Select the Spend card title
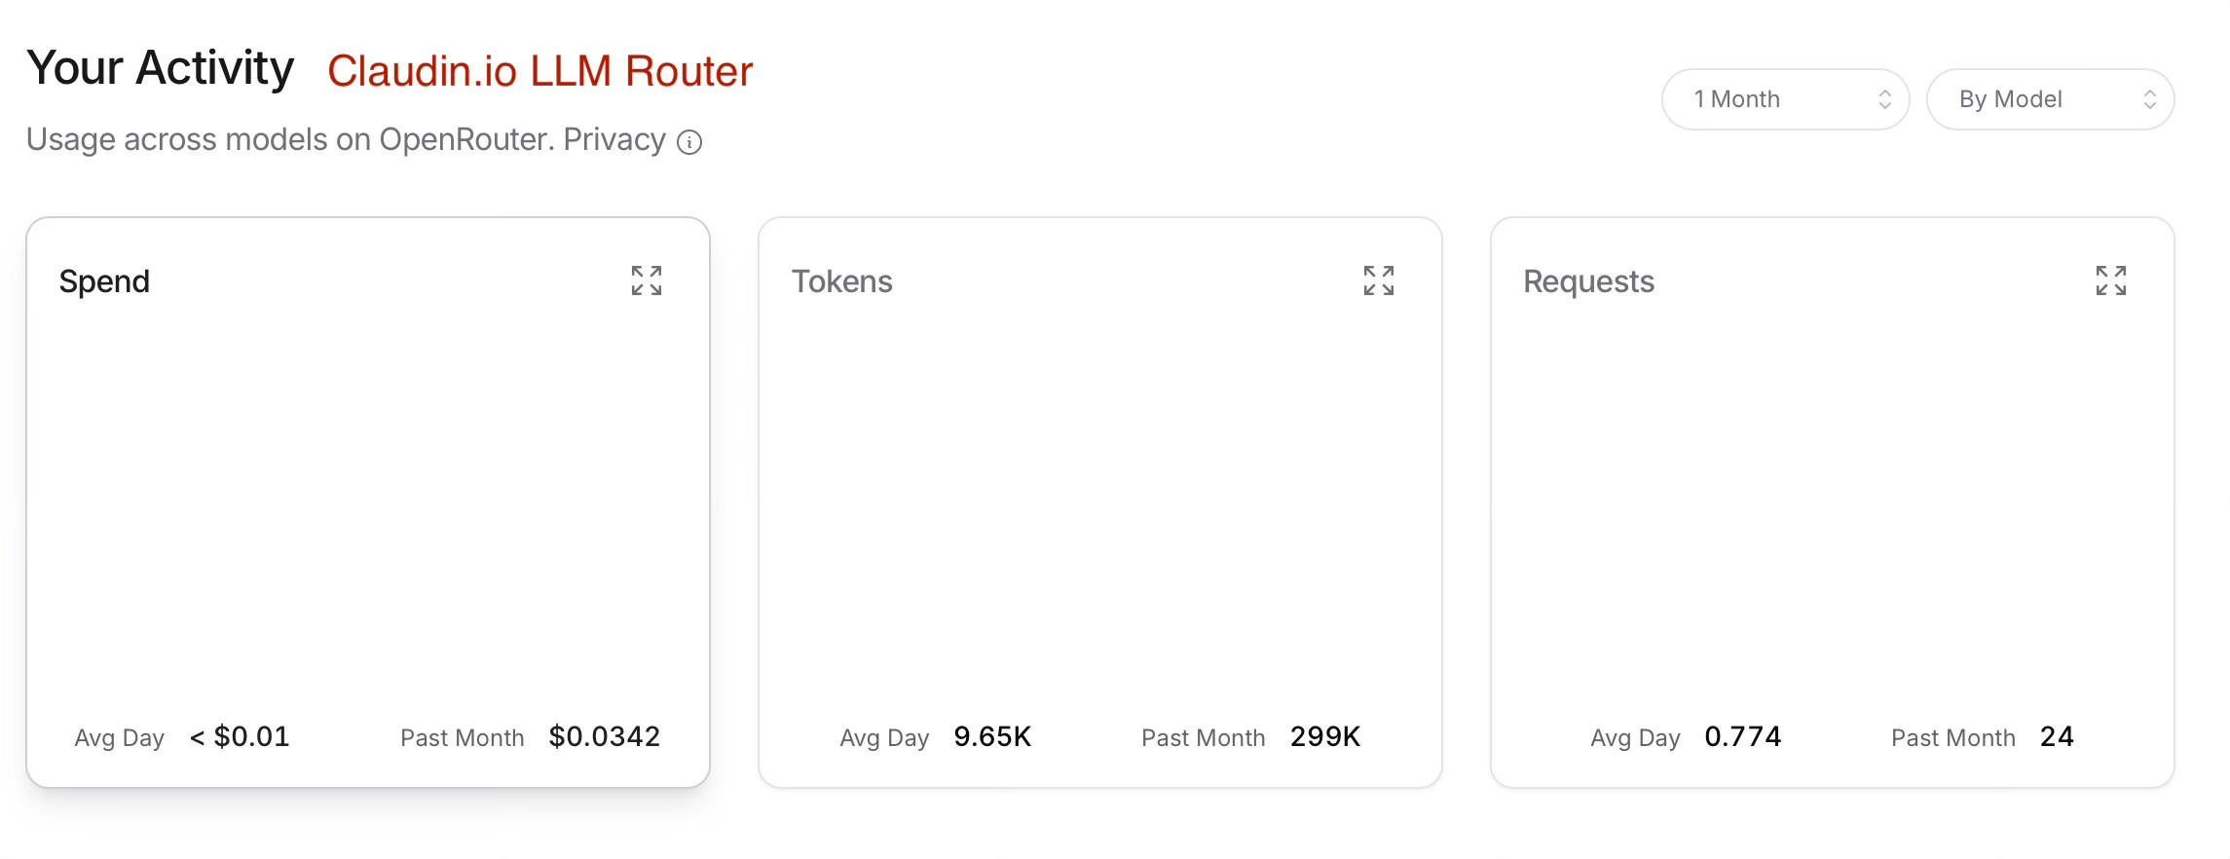This screenshot has height=859, width=2230. [x=104, y=281]
